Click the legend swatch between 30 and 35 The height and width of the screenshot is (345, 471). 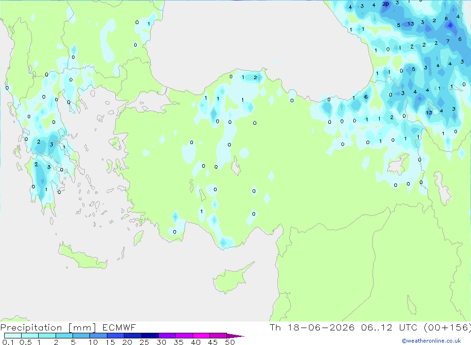[x=167, y=336]
